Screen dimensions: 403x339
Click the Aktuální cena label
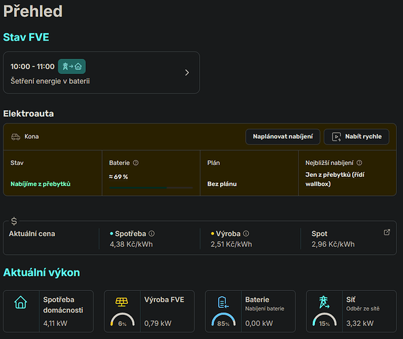(x=32, y=234)
